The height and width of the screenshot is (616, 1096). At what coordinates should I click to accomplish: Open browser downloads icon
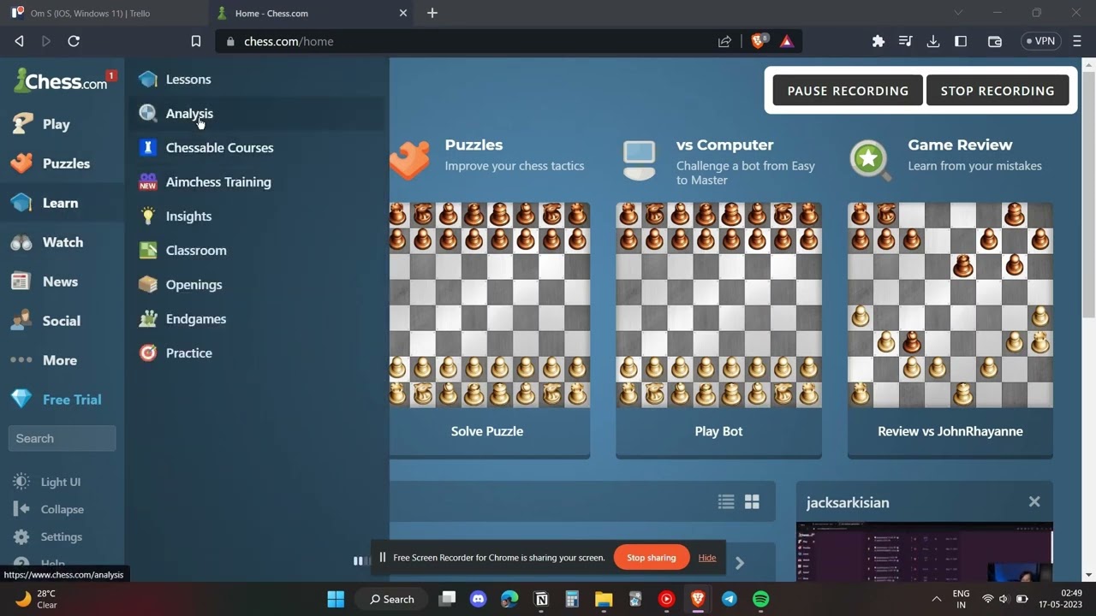pyautogui.click(x=933, y=41)
